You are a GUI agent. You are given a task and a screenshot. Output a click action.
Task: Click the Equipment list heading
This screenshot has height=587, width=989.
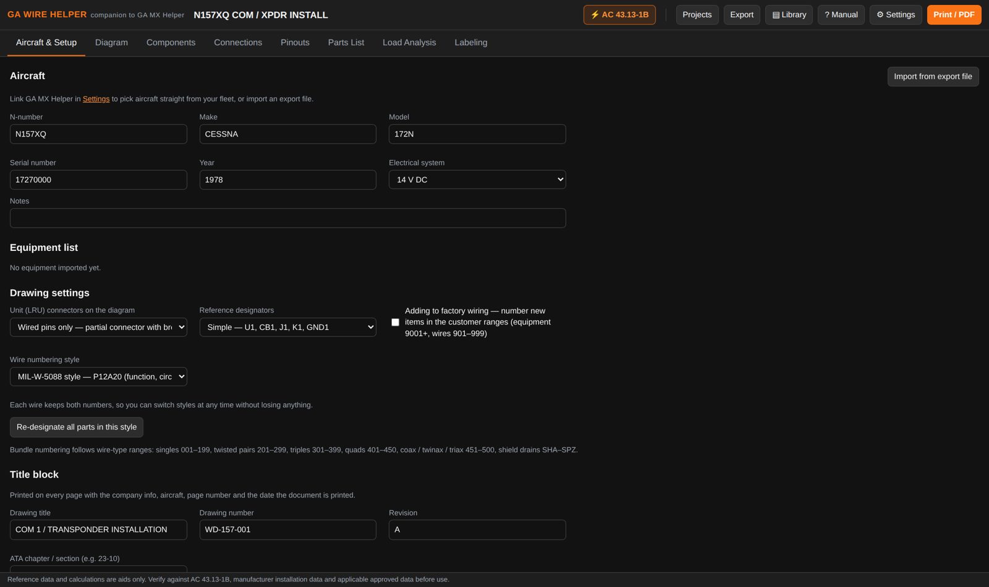44,248
